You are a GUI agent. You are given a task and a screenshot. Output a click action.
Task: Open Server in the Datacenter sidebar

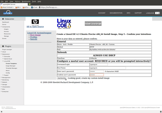coord(4,24)
